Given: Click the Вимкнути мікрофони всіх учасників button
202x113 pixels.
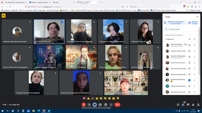Looking at the screenshot, I should pyautogui.click(x=174, y=23).
